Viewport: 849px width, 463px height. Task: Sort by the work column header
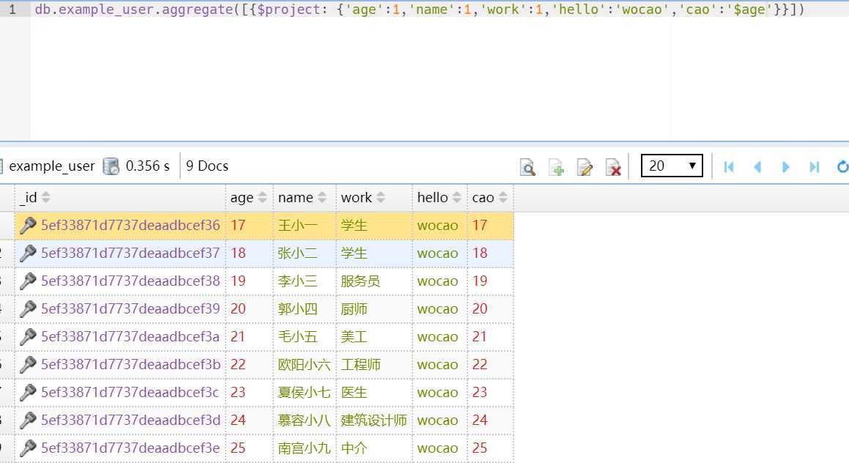tap(374, 198)
